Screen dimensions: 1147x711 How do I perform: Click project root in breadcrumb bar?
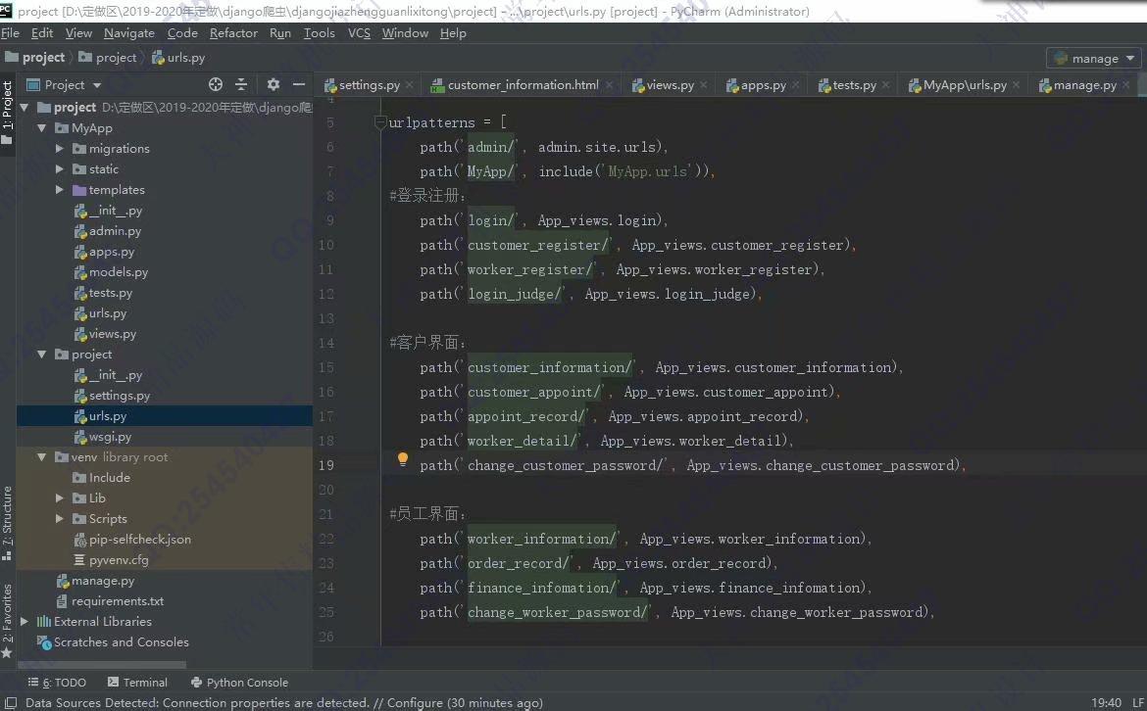pyautogui.click(x=35, y=57)
